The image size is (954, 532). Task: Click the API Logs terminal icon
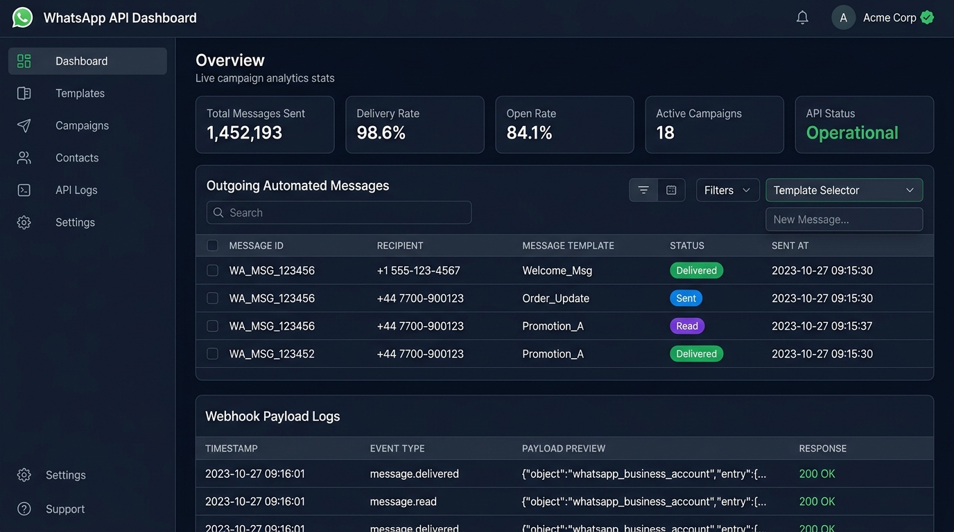24,190
